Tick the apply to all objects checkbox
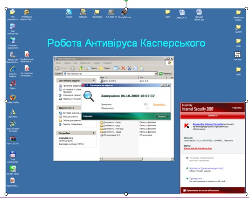Viewport: 249px width, 198px height. click(x=184, y=191)
